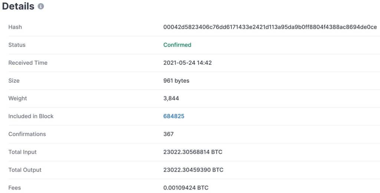Open block 684825 link

pos(174,116)
